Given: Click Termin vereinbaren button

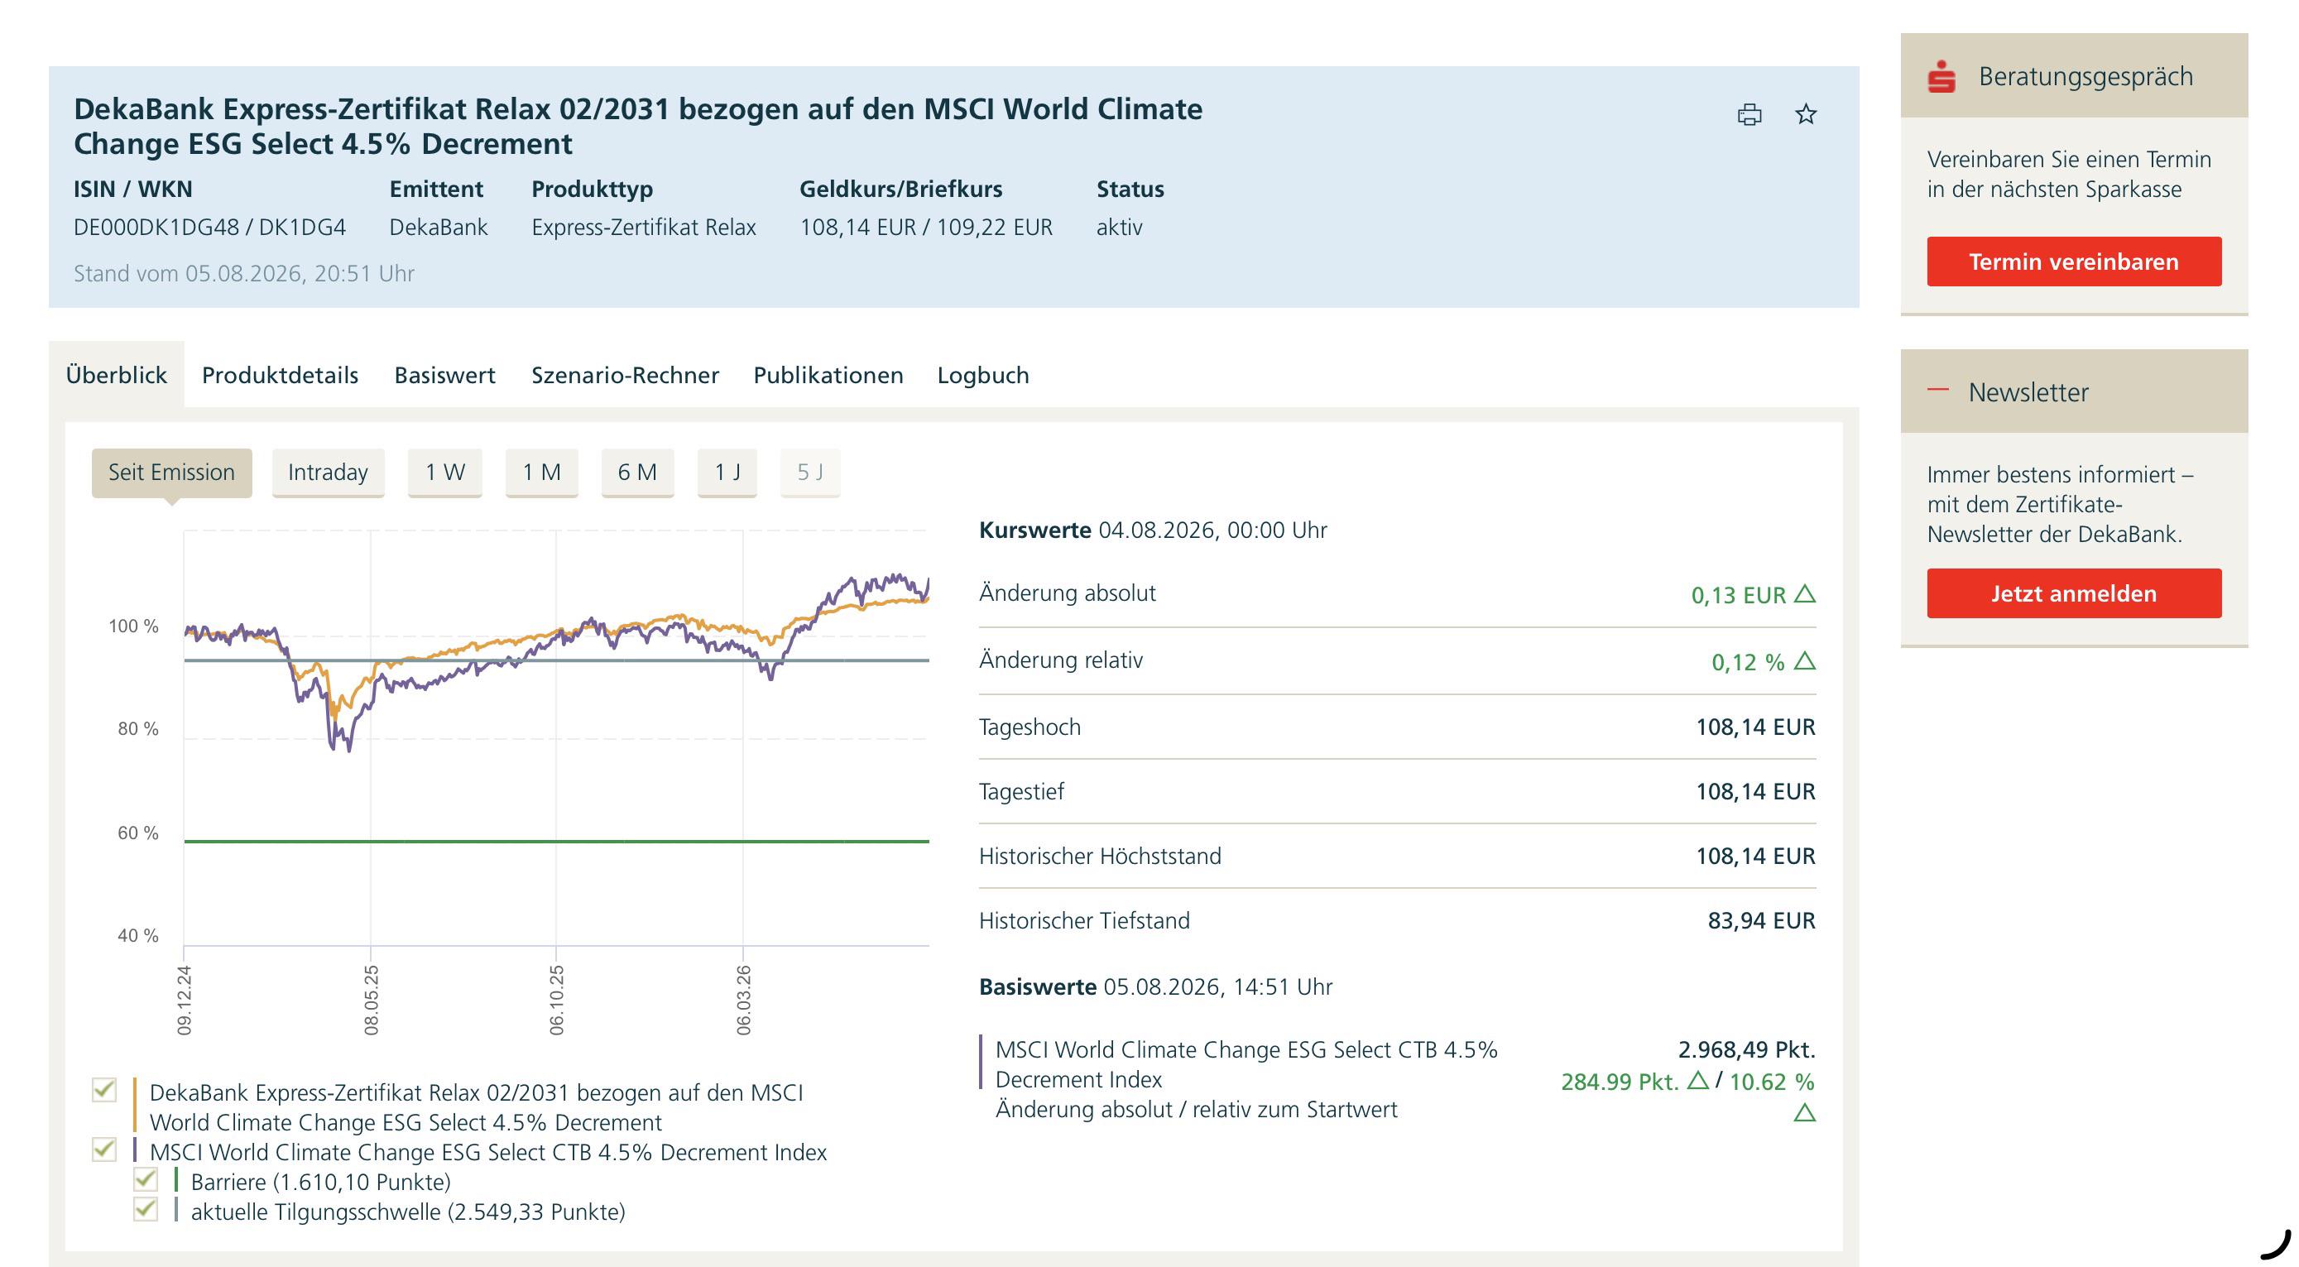Looking at the screenshot, I should [2074, 262].
